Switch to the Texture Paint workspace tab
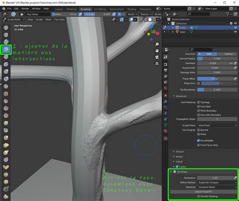The width and height of the screenshot is (239, 201). 116,9
